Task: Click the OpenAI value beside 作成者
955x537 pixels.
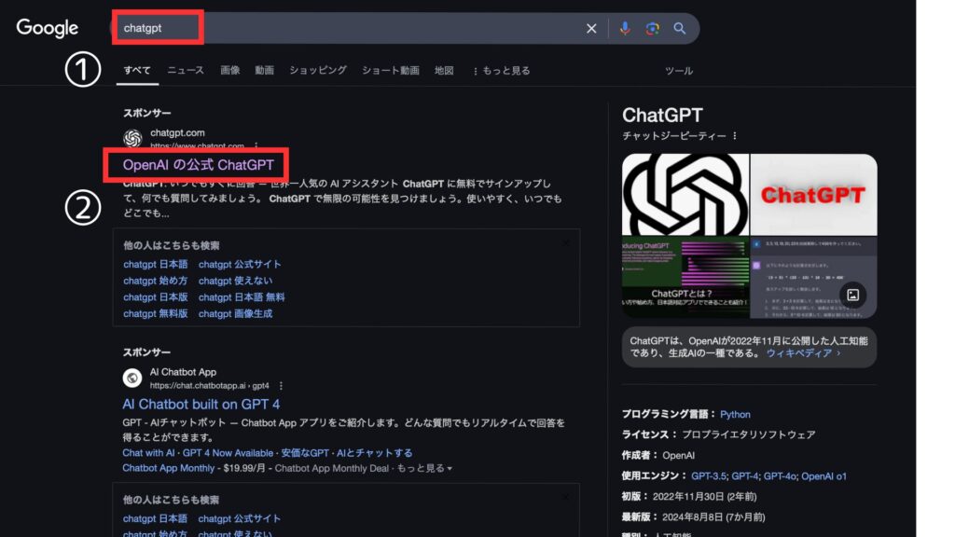Action: (679, 455)
